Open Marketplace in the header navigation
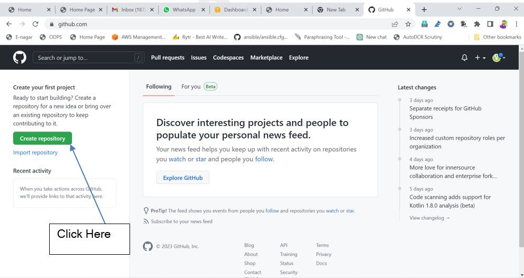524x278 pixels. point(266,58)
